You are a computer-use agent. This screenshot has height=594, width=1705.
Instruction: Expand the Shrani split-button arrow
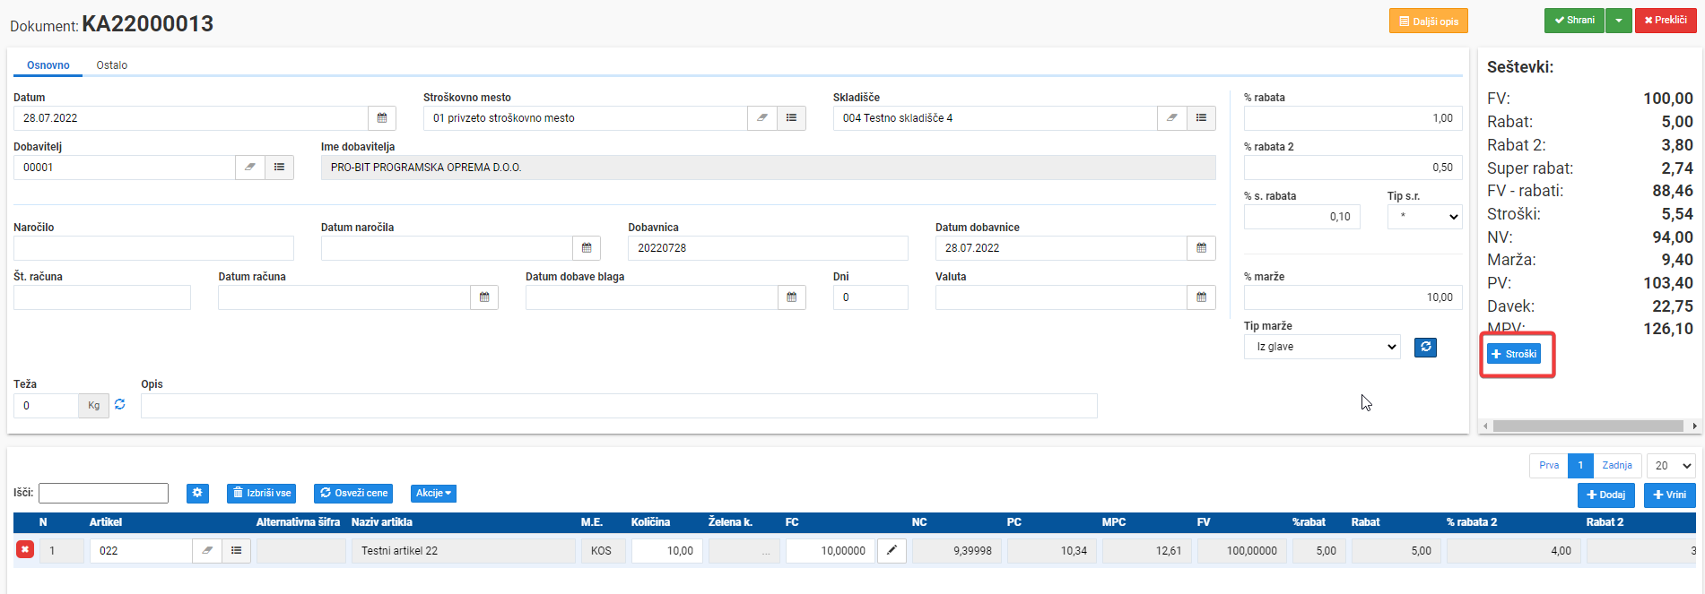tap(1619, 21)
